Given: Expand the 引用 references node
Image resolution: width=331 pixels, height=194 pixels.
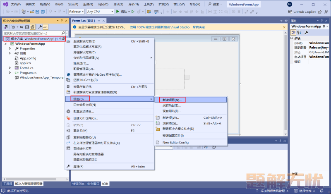Looking at the screenshot, I should coord(10,53).
